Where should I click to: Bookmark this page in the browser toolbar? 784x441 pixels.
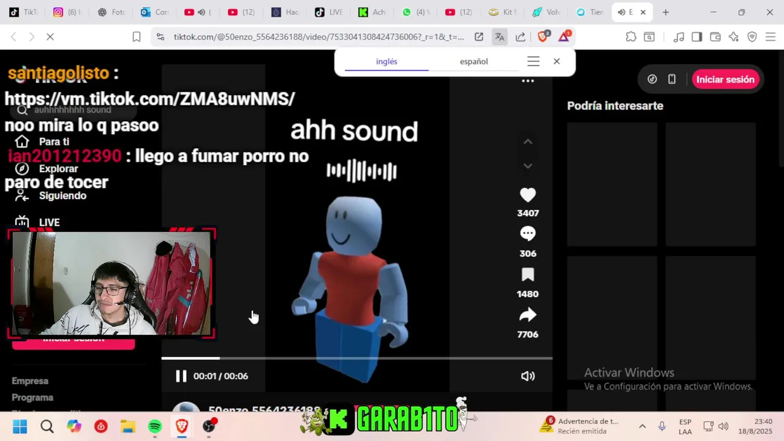[137, 37]
